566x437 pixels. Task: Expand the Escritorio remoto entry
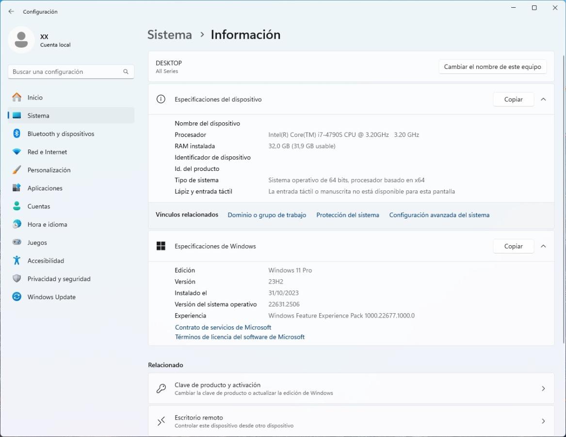(x=543, y=421)
